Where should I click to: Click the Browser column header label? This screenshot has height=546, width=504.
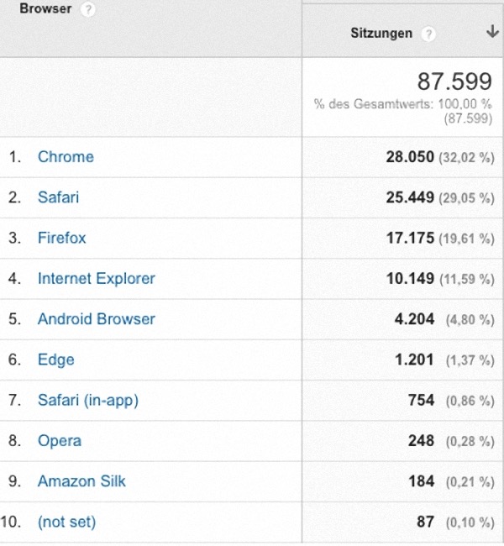tap(45, 8)
